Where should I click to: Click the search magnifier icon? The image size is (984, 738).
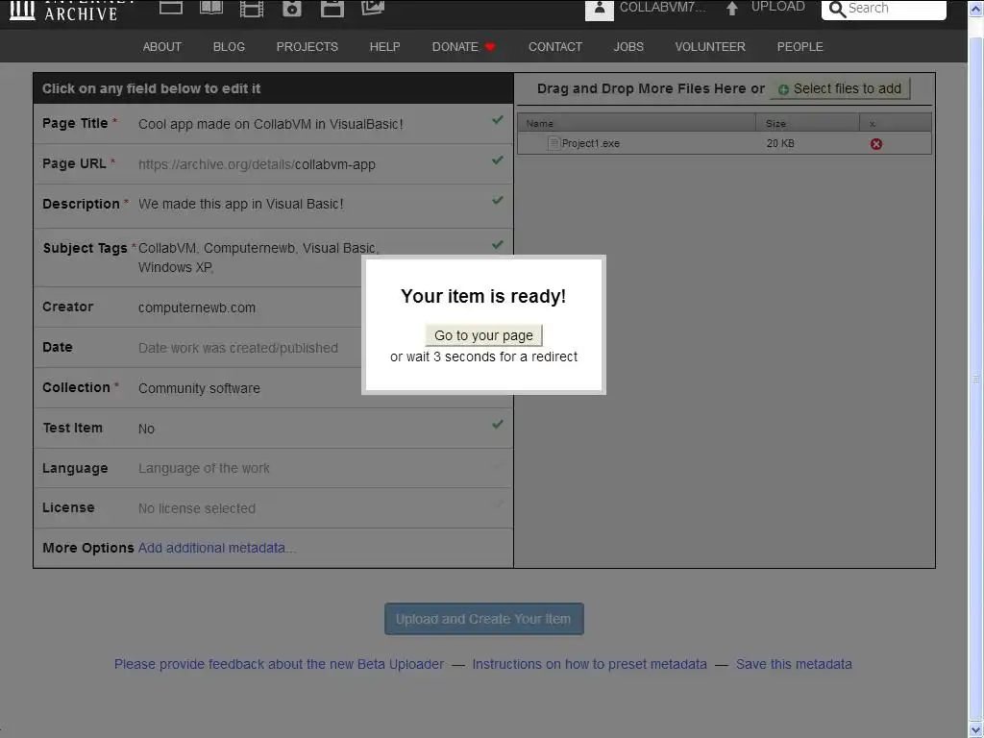click(x=837, y=10)
